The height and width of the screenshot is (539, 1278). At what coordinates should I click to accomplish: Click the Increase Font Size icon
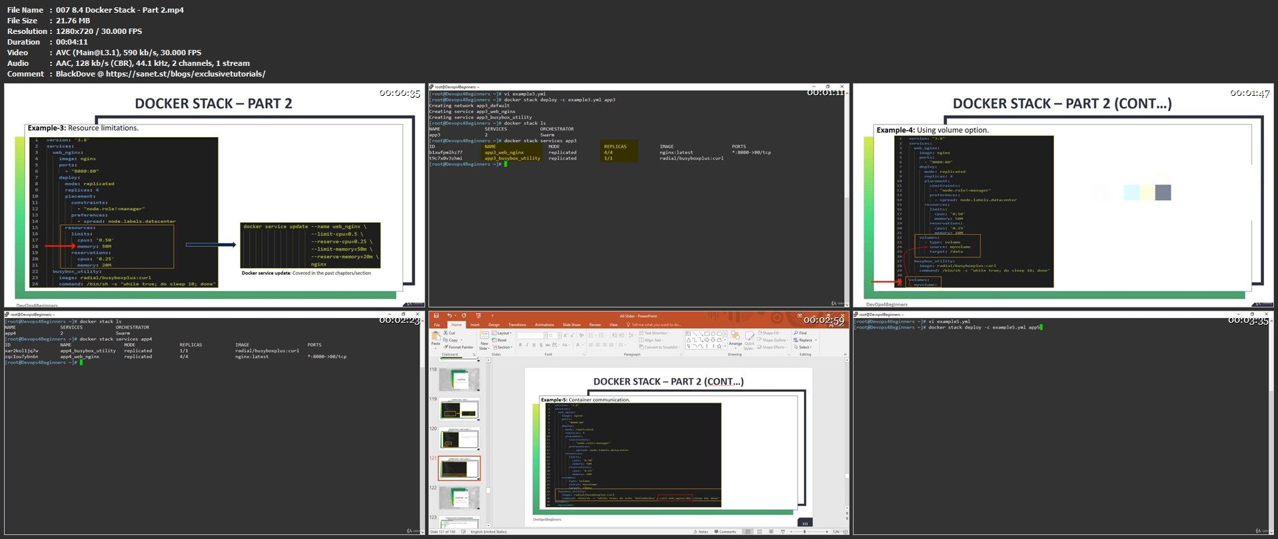click(565, 335)
